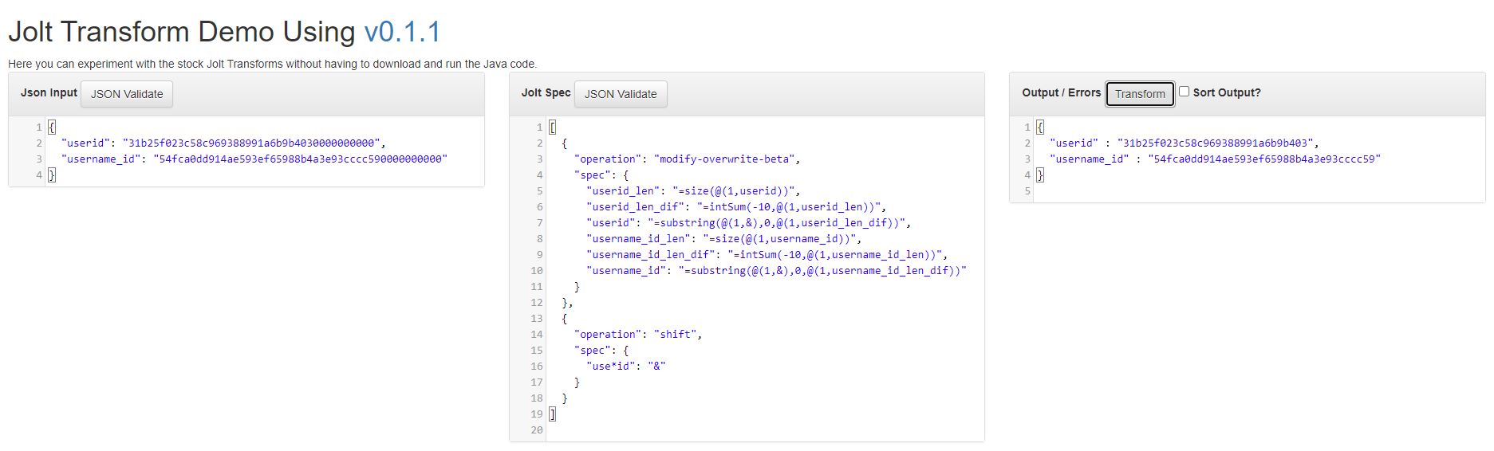Click the Jolt Transform Demo Using heading
Image resolution: width=1494 pixels, height=451 pixels.
tap(182, 32)
